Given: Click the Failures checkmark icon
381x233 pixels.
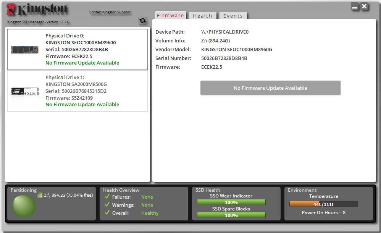Looking at the screenshot, I should (107, 196).
